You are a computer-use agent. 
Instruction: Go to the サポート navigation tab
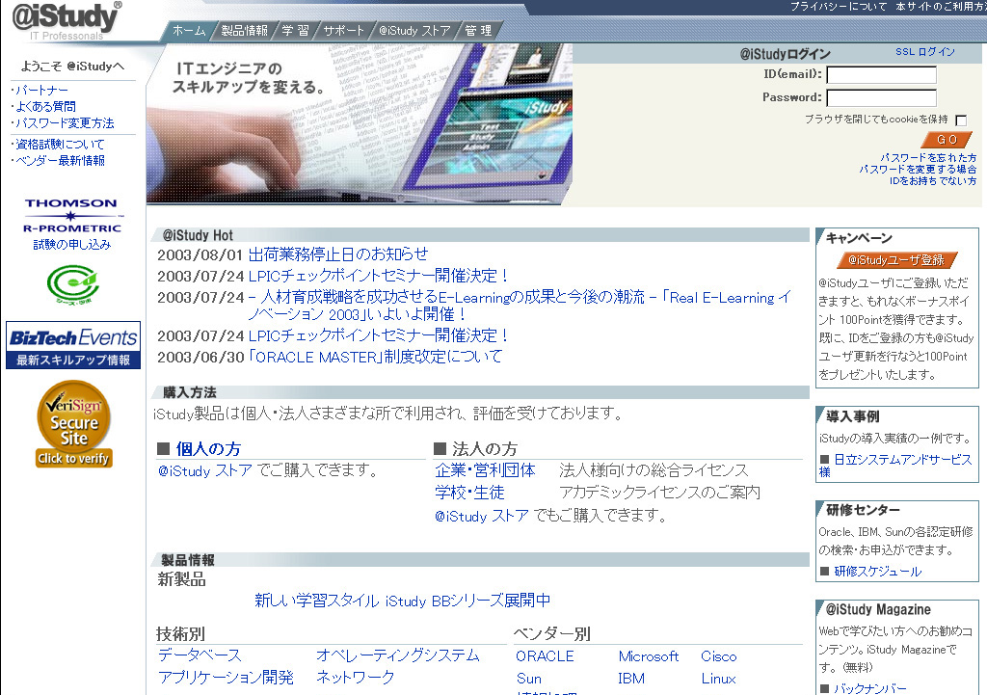click(344, 30)
